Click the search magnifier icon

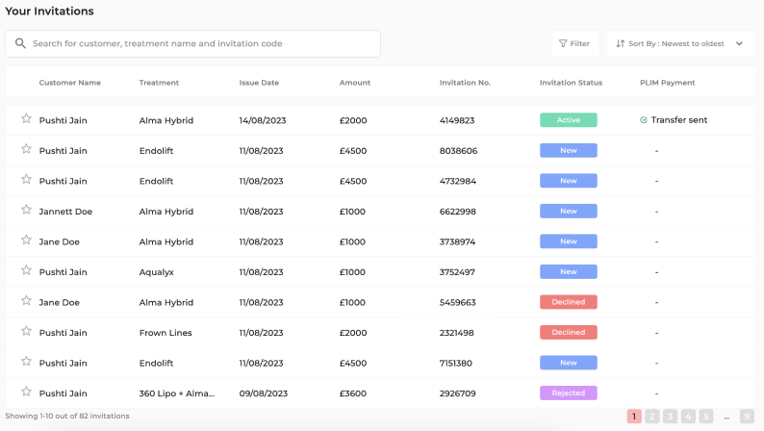(20, 43)
